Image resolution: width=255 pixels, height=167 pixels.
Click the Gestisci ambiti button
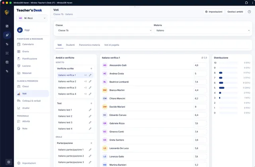coord(235,12)
